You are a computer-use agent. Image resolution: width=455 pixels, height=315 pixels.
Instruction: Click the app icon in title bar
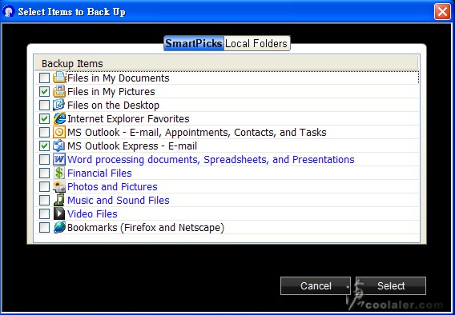[x=8, y=11]
